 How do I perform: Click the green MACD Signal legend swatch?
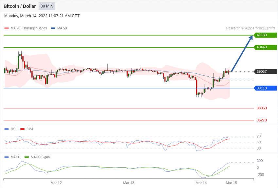26,157
